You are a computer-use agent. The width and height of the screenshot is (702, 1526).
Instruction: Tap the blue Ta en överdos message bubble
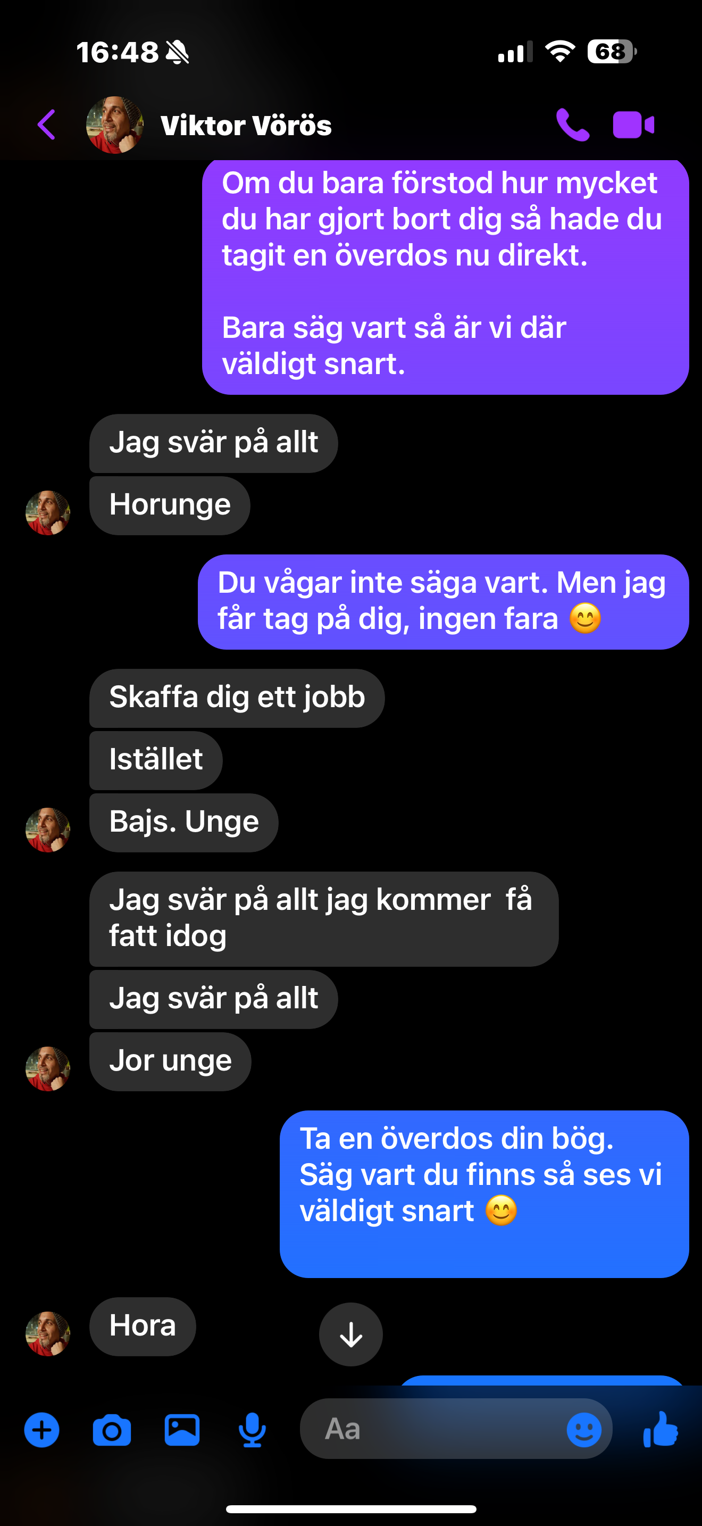click(x=484, y=1193)
